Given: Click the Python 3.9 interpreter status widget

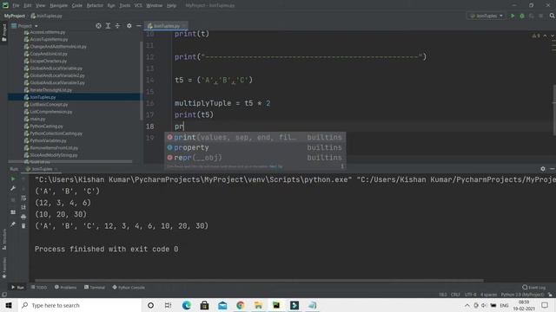Looking at the screenshot, I should tap(522, 295).
